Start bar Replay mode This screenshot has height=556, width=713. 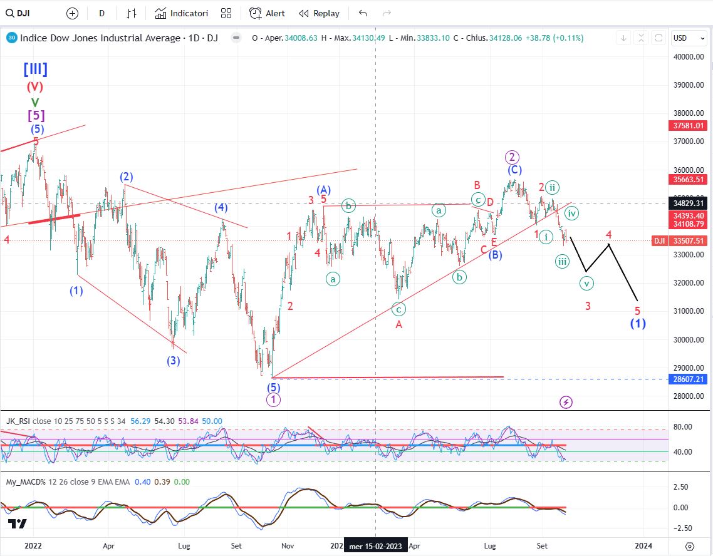[319, 14]
